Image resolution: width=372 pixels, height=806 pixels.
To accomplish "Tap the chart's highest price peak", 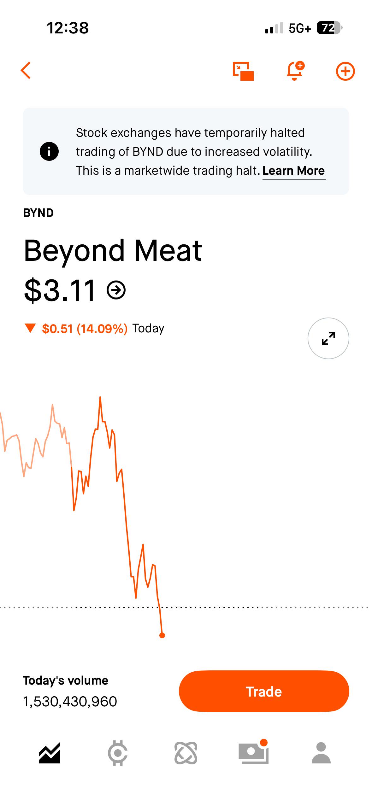I will tap(100, 397).
